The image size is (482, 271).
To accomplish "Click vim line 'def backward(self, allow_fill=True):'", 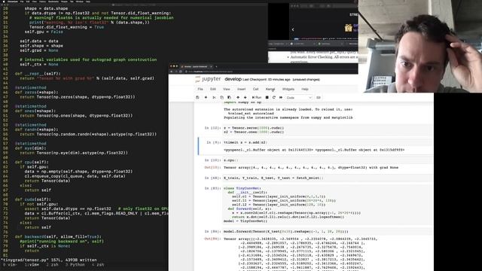I will 58,236.
